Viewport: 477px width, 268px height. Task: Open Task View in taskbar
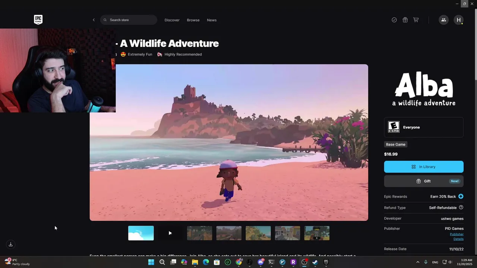tap(173, 262)
